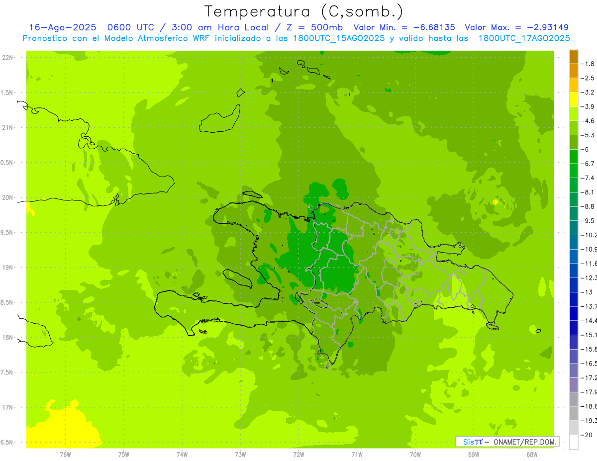Click the '1800UTC_17AGO2025' valid-until time
The image size is (597, 461).
pyautogui.click(x=524, y=38)
